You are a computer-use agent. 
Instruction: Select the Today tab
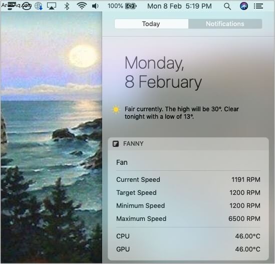[x=152, y=24]
